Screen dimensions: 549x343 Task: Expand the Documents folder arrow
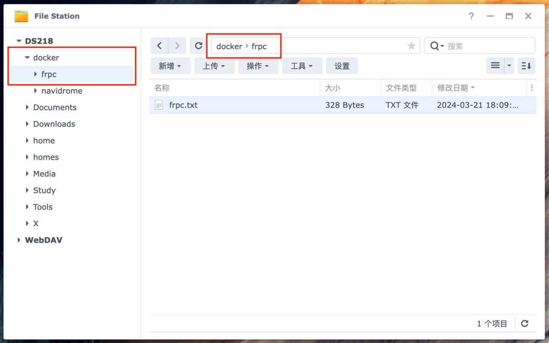(x=27, y=107)
